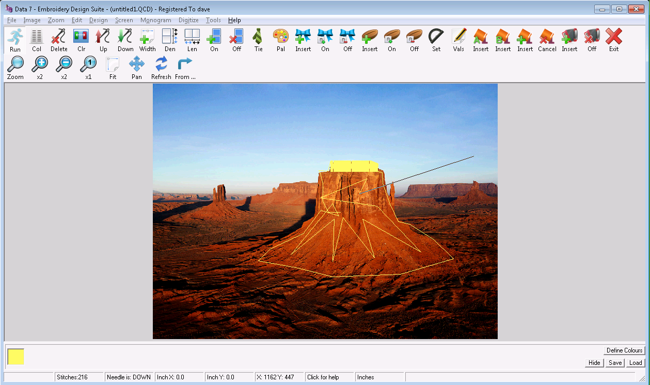Screen dimensions: 650x385
Task: Click the Clr toolbar icon
Action: click(x=81, y=37)
